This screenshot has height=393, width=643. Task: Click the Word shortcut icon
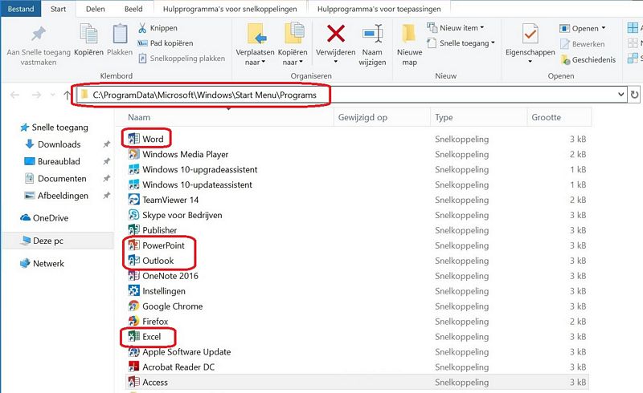tap(133, 140)
